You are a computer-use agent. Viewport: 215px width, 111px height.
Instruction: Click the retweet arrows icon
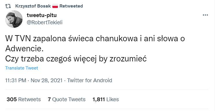click(8, 6)
